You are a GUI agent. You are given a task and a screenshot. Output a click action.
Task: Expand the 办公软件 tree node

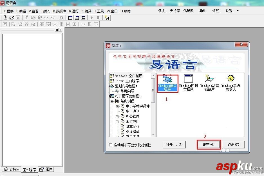tap(117, 117)
